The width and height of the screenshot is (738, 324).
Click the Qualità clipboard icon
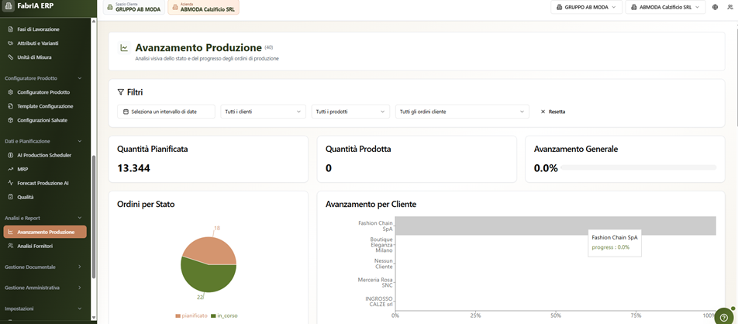(10, 197)
